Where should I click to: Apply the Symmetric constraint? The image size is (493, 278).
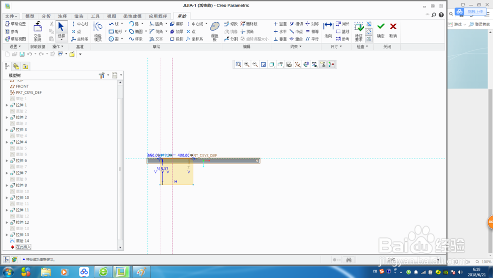(312, 24)
